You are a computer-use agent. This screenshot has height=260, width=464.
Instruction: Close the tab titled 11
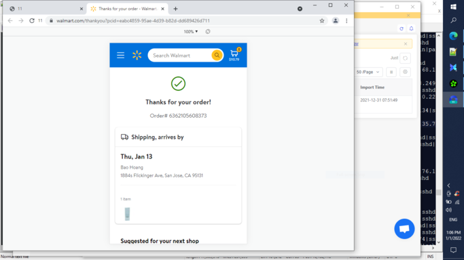82,9
